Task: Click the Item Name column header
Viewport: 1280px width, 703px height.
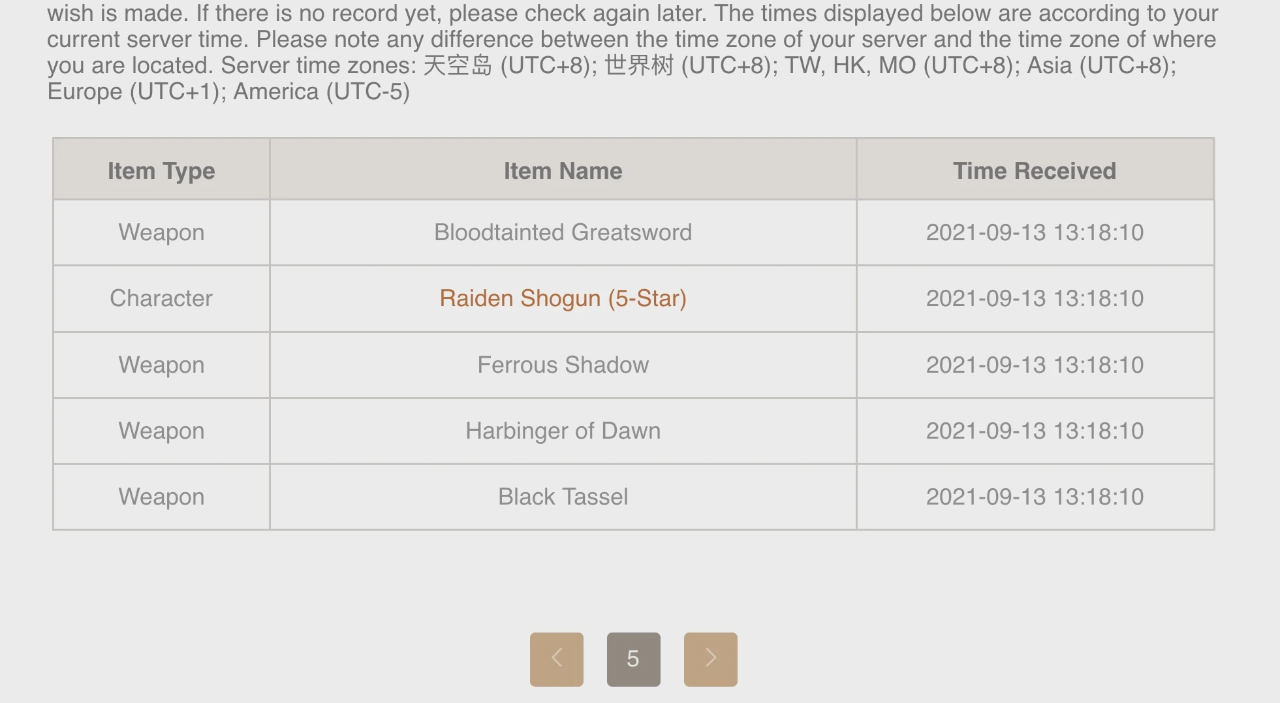Action: tap(563, 170)
